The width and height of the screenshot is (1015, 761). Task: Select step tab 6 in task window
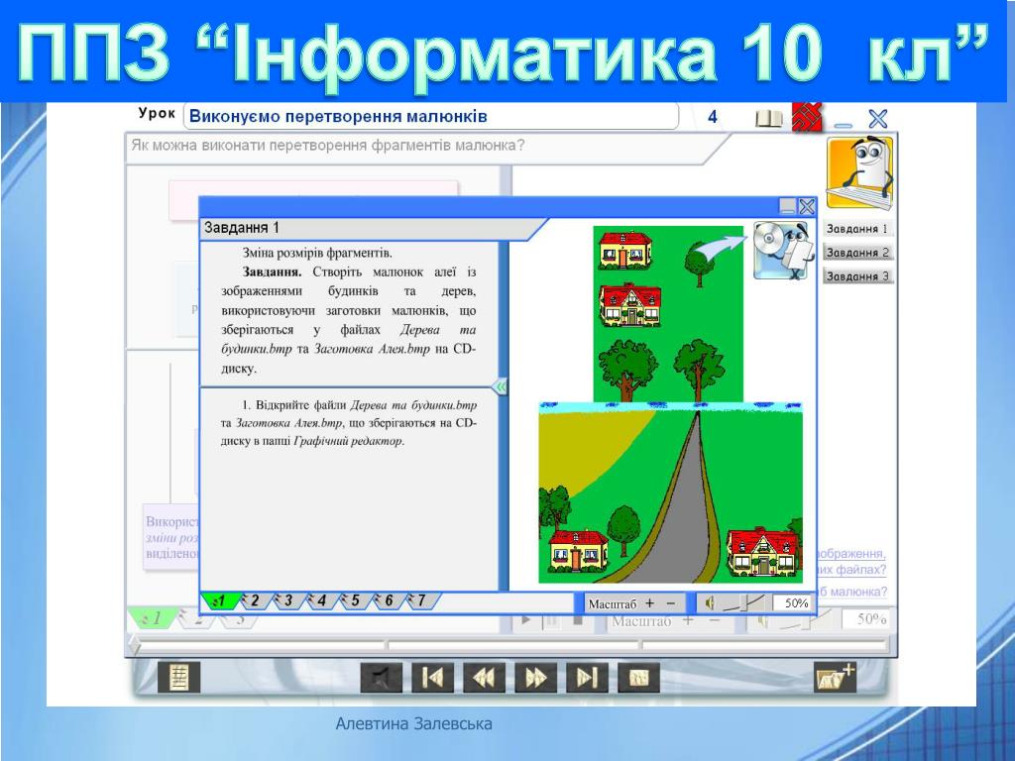point(389,601)
